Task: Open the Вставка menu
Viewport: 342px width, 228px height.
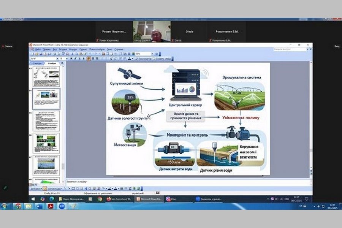Action: 63,49
